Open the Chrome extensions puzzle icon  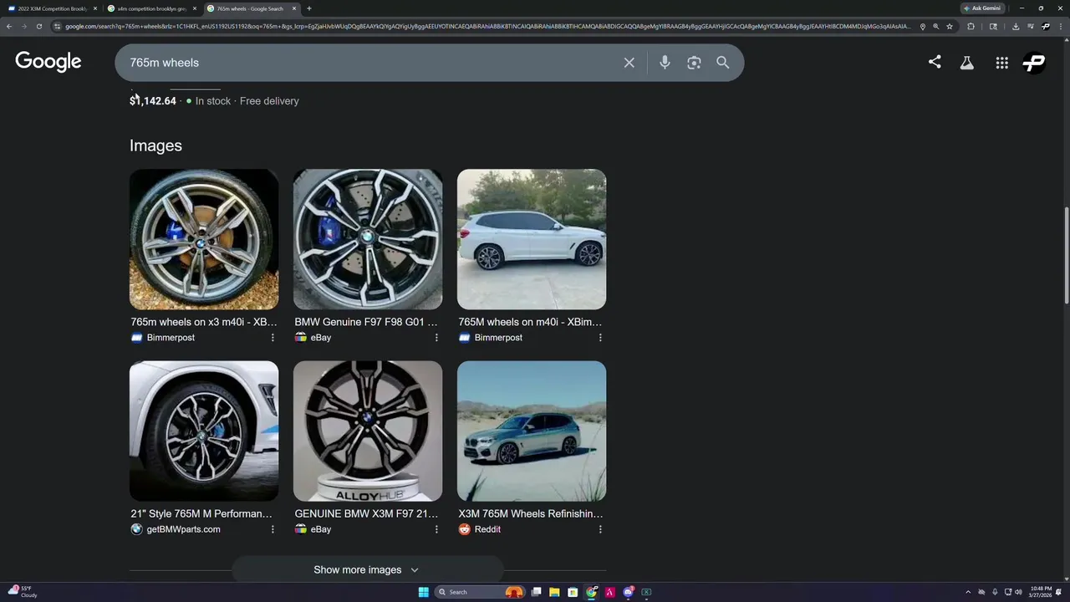click(x=971, y=26)
